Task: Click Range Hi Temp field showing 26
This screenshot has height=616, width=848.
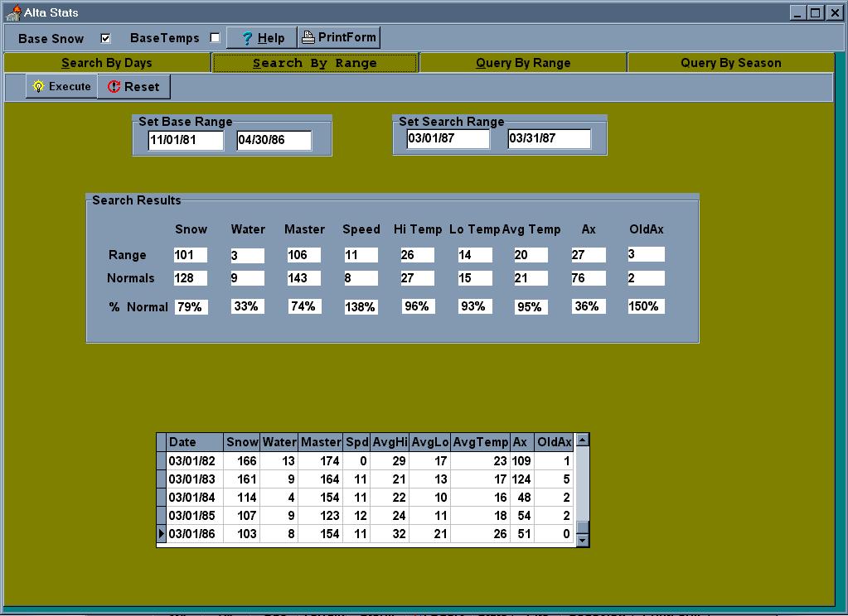Action: point(417,255)
